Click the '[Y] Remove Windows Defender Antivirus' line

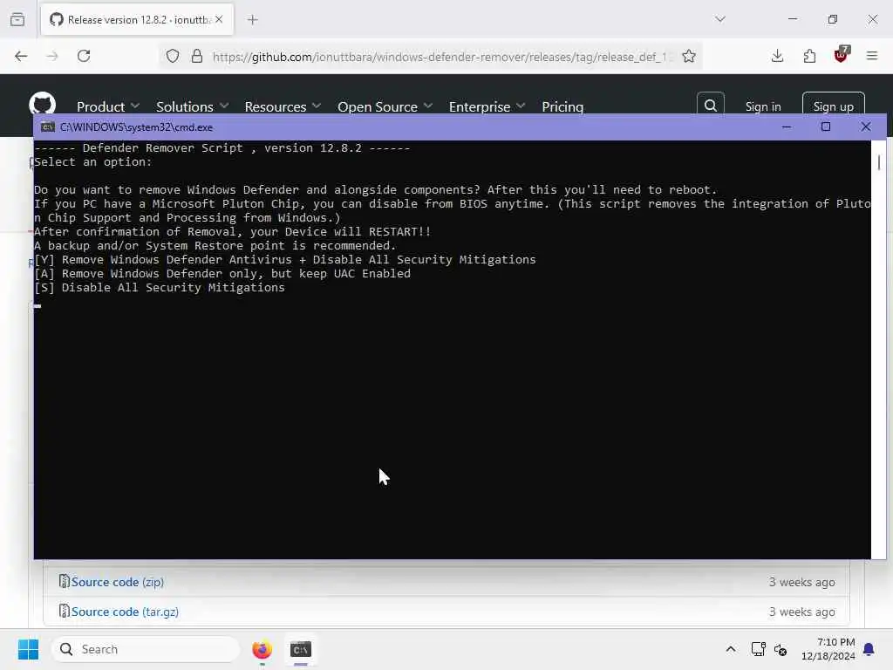285,260
